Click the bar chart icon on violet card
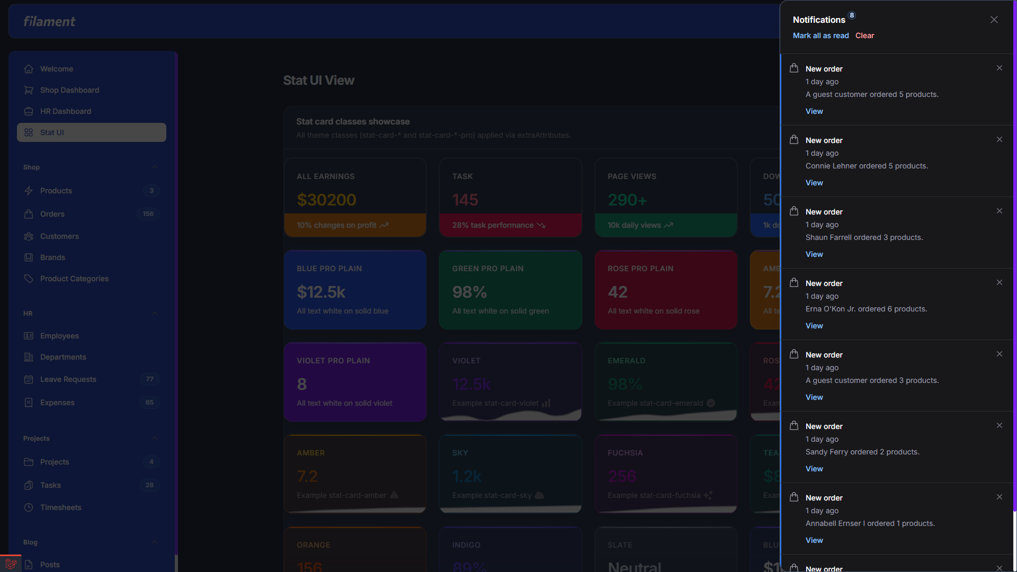The height and width of the screenshot is (572, 1017). coord(546,403)
